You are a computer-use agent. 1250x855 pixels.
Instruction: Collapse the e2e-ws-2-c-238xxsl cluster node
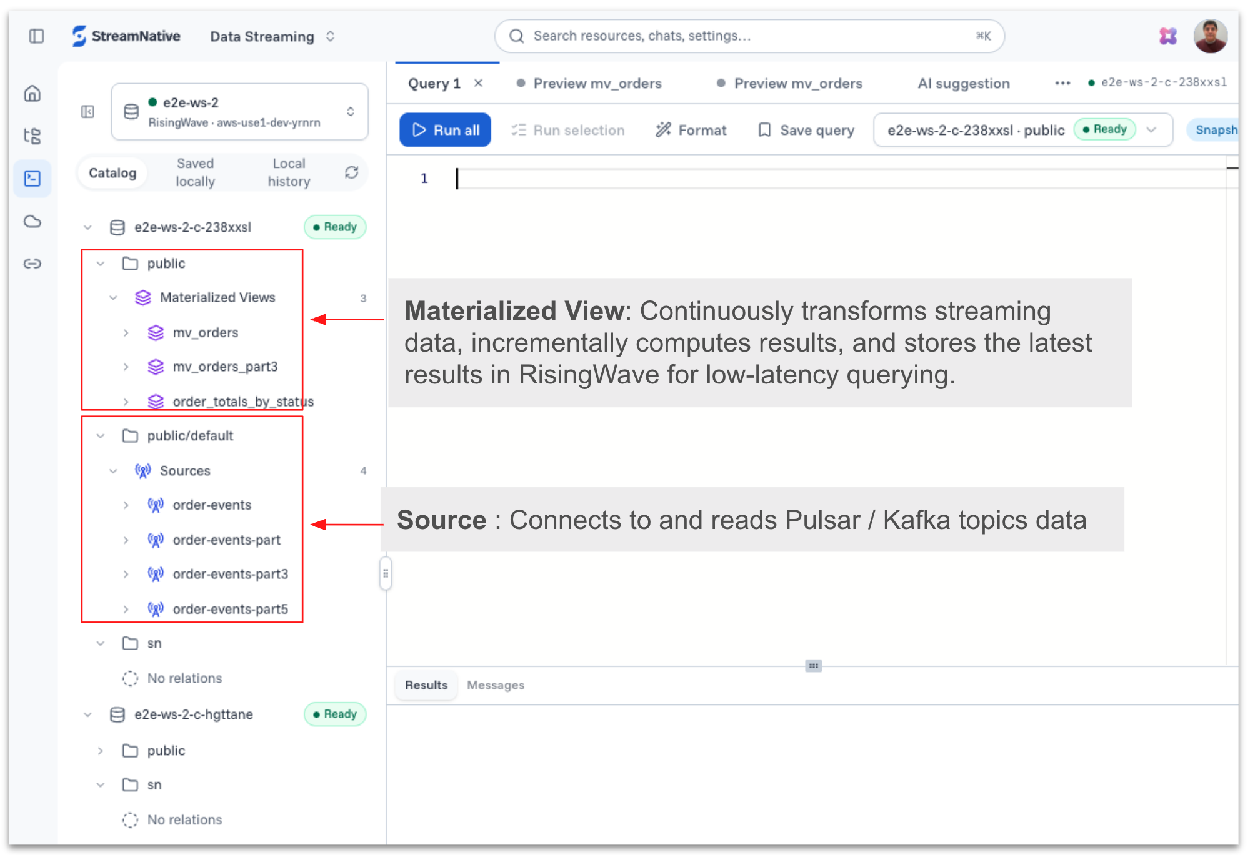(87, 227)
